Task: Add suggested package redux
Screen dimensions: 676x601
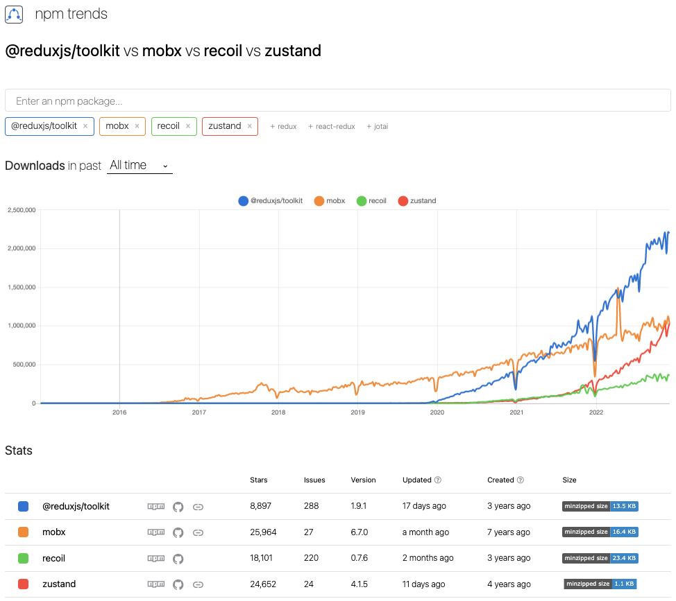Action: (283, 127)
